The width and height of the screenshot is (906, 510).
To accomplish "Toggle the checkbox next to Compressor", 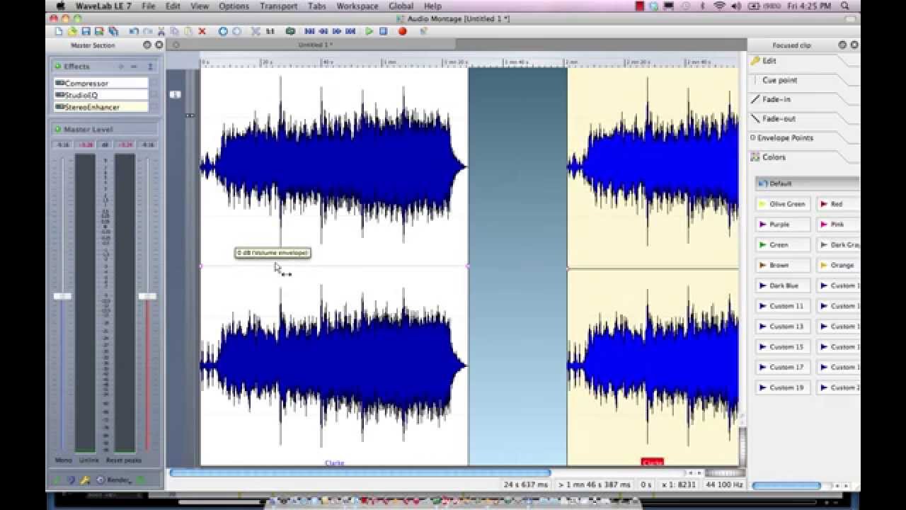I will pyautogui.click(x=154, y=83).
